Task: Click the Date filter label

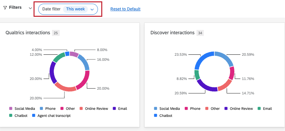Action: [x=51, y=9]
